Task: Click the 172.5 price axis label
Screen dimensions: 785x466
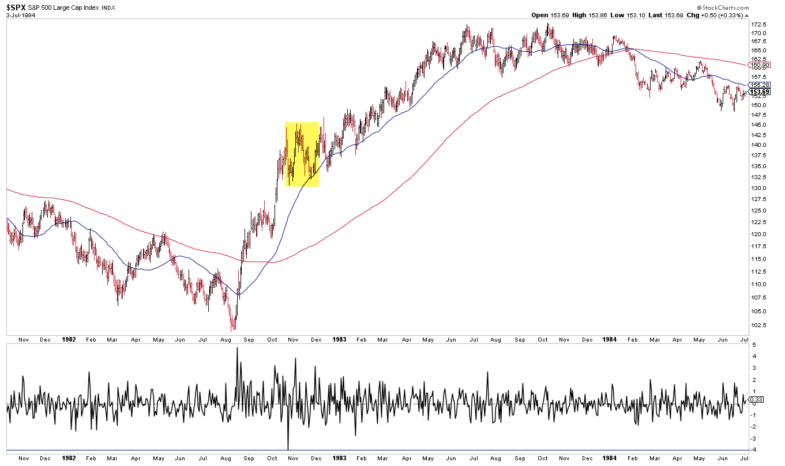Action: point(760,25)
